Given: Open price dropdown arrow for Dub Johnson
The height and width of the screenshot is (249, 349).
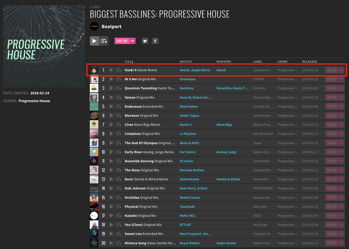Looking at the screenshot, I should coord(341,188).
